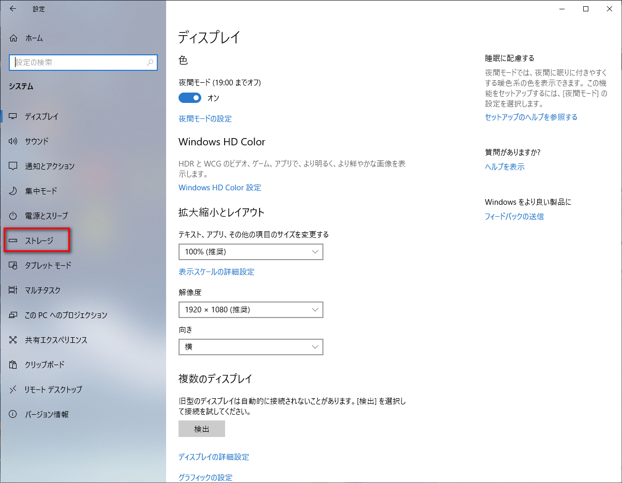Image resolution: width=622 pixels, height=483 pixels.
Task: Open マルチタスク settings page
Action: 42,290
